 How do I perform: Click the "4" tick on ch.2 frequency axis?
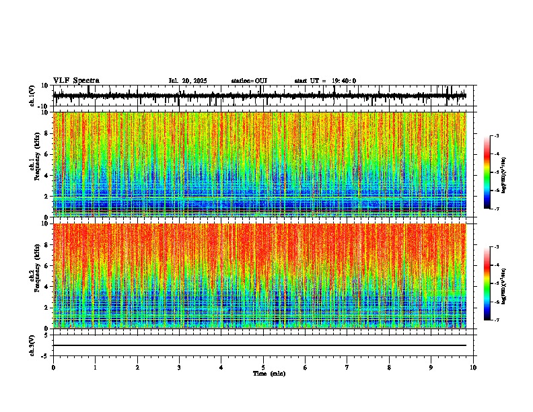(47, 287)
